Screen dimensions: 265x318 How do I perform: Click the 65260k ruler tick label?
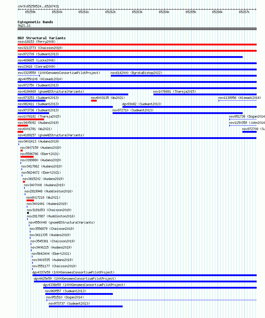point(57,12)
